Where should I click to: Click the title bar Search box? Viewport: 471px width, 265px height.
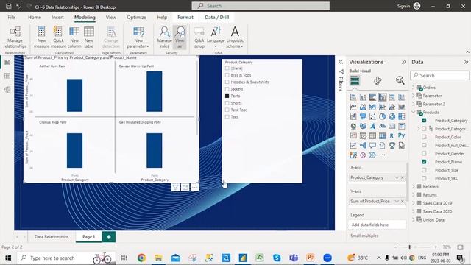coord(261,6)
